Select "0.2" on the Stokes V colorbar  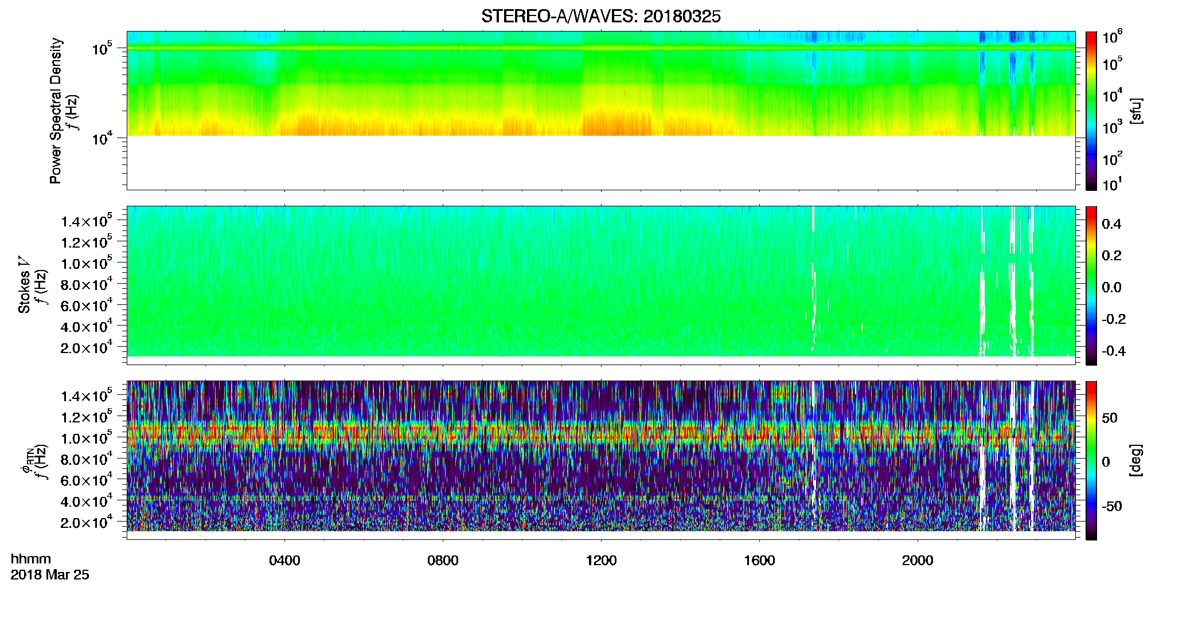point(1111,256)
